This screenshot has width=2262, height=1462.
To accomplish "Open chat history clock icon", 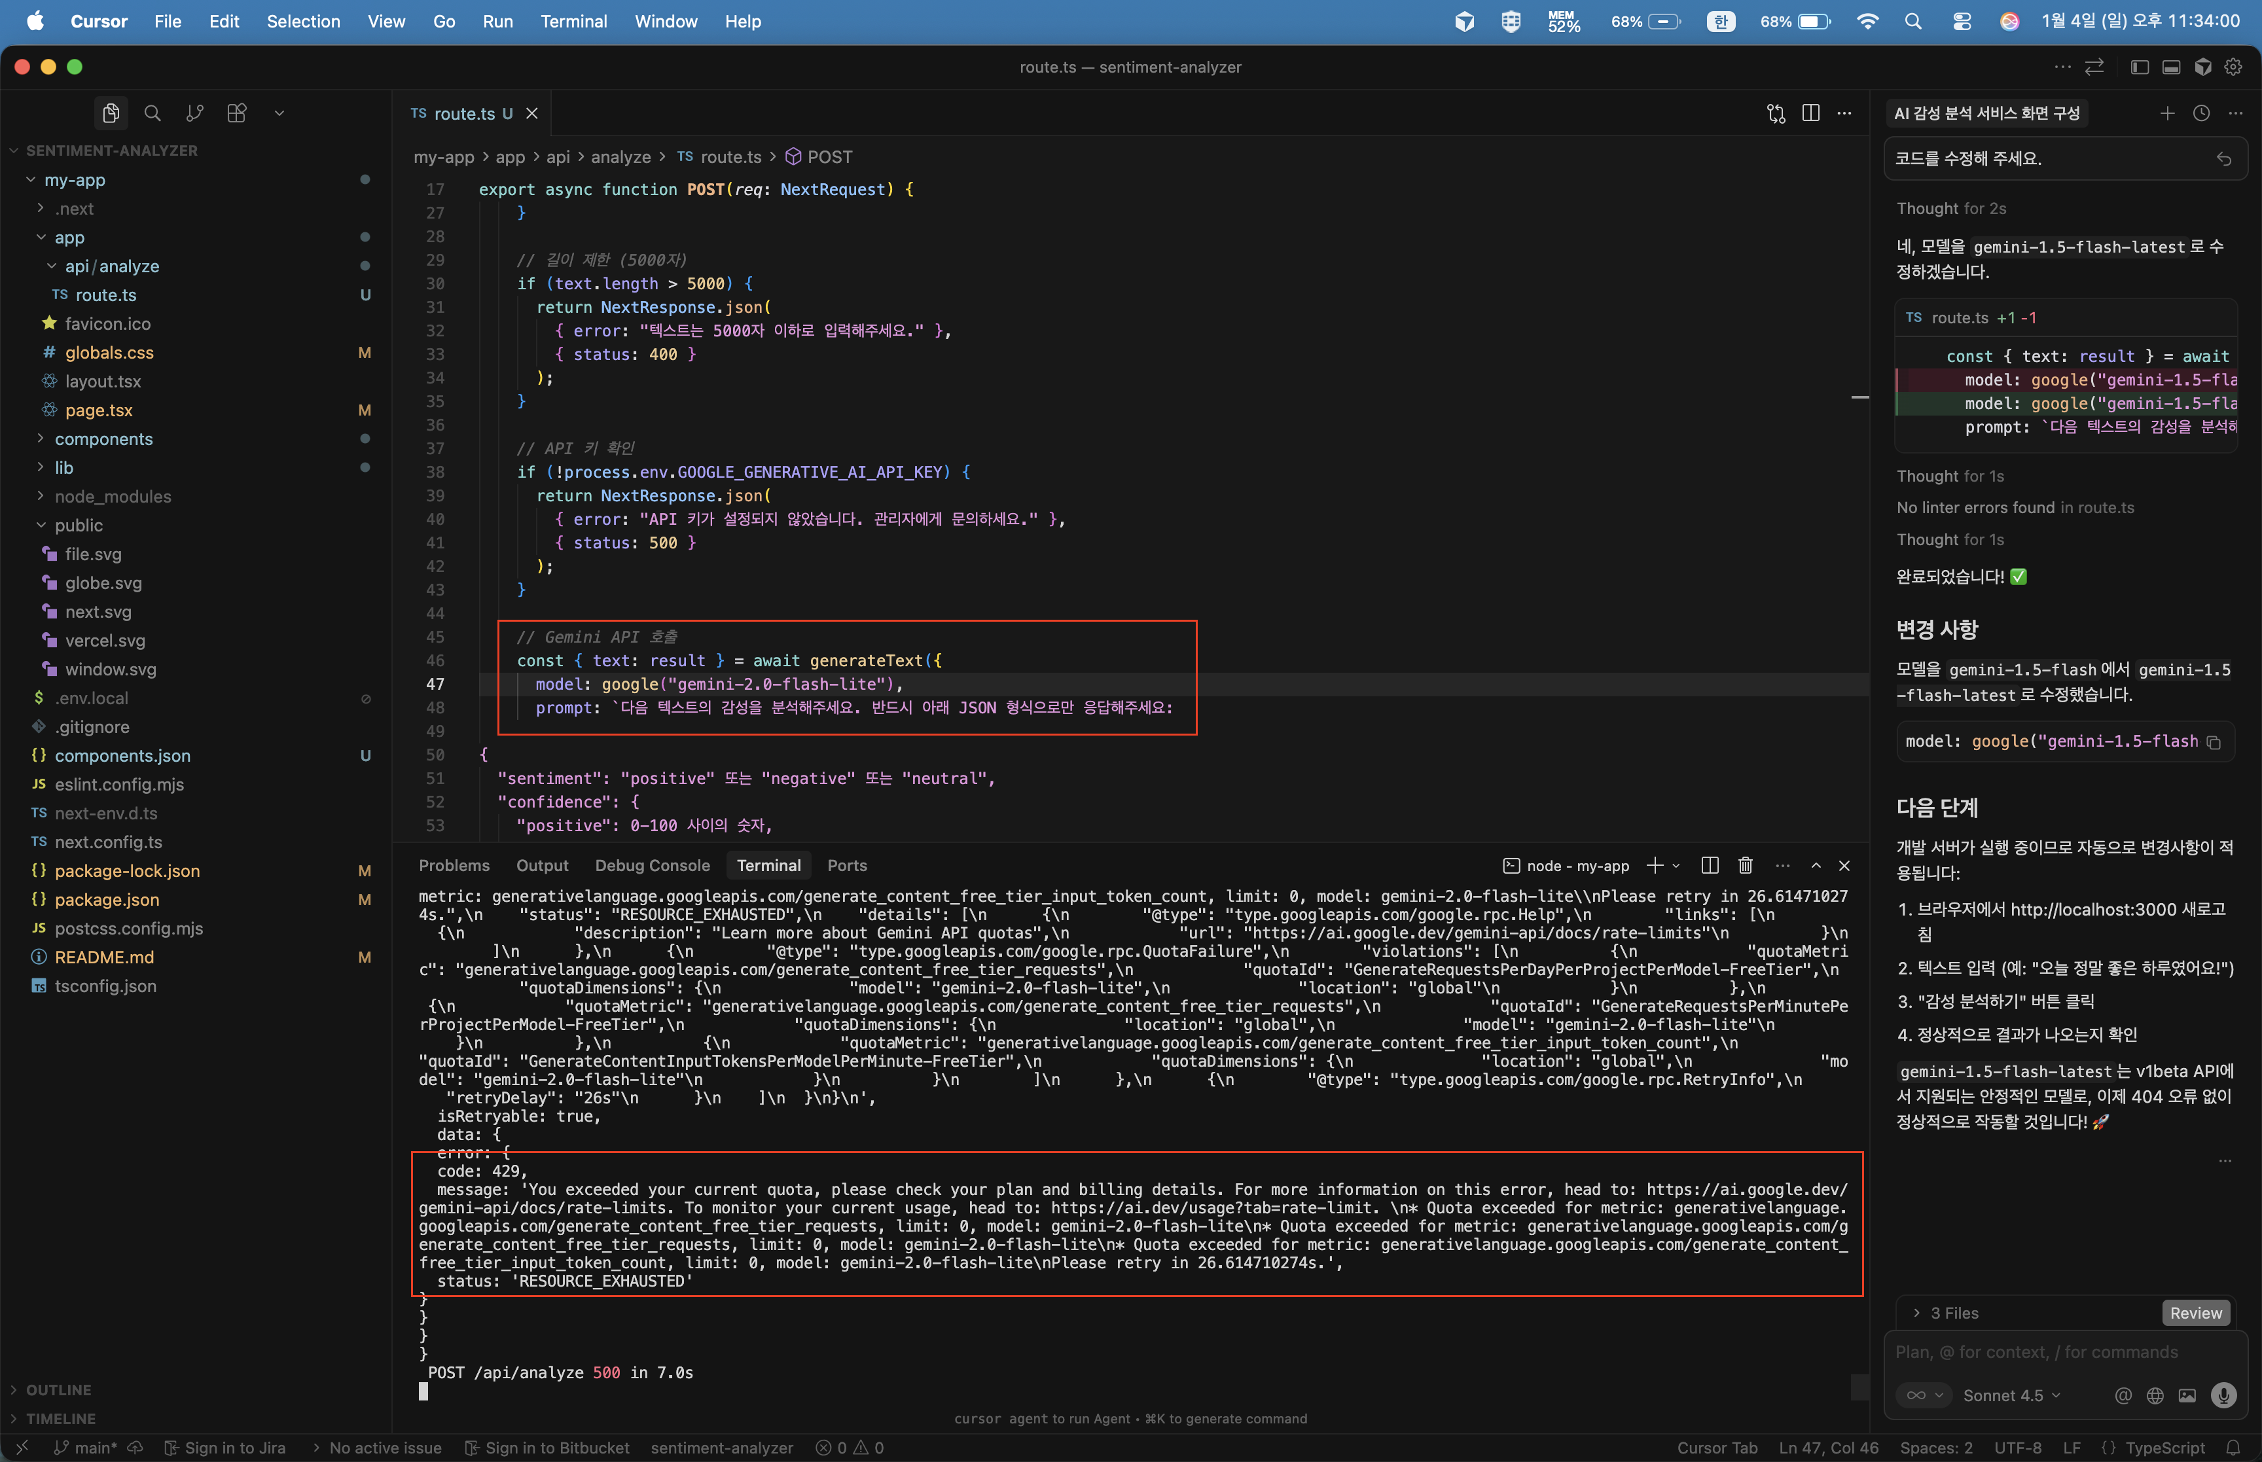I will click(x=2201, y=113).
